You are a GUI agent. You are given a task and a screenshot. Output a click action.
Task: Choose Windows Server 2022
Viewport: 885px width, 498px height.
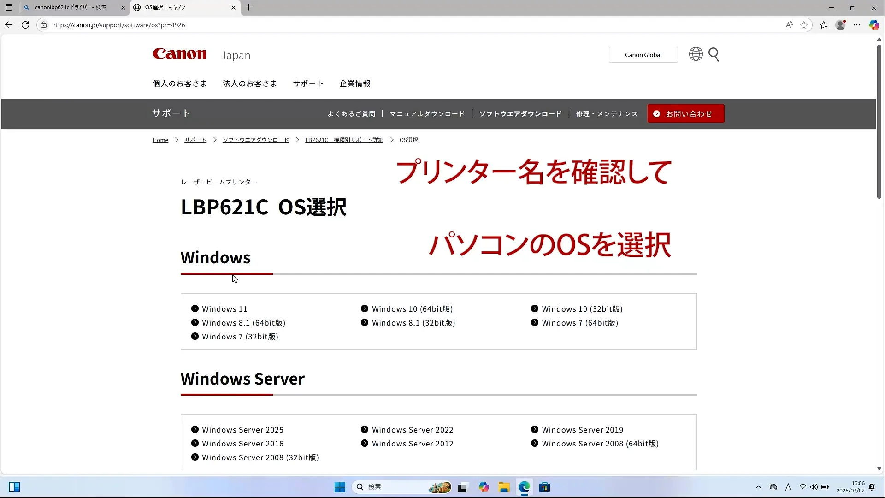[407, 430]
